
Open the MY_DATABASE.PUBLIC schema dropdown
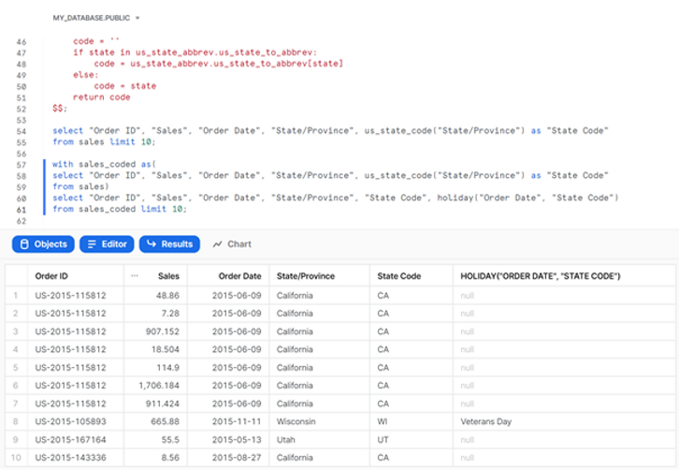coord(95,18)
